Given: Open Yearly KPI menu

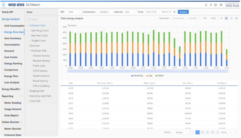Looking at the screenshot, I should click(x=7, y=12).
